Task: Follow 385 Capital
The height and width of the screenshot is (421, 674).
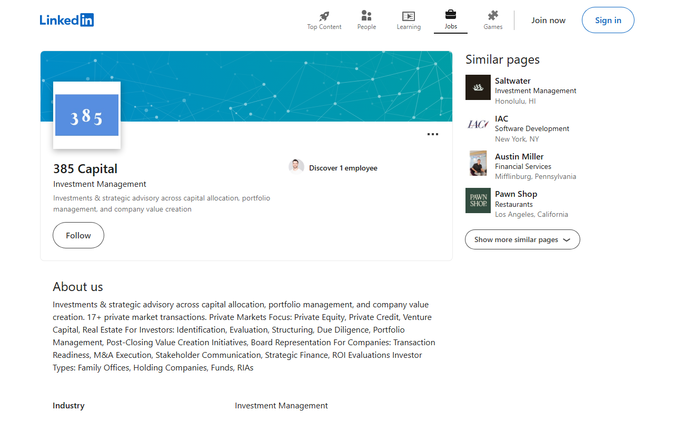Action: coord(78,235)
